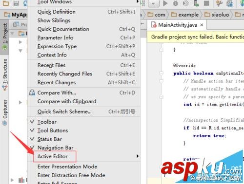The height and width of the screenshot is (184, 244).
Task: Click the @Override annotation in editor
Action: (184, 66)
